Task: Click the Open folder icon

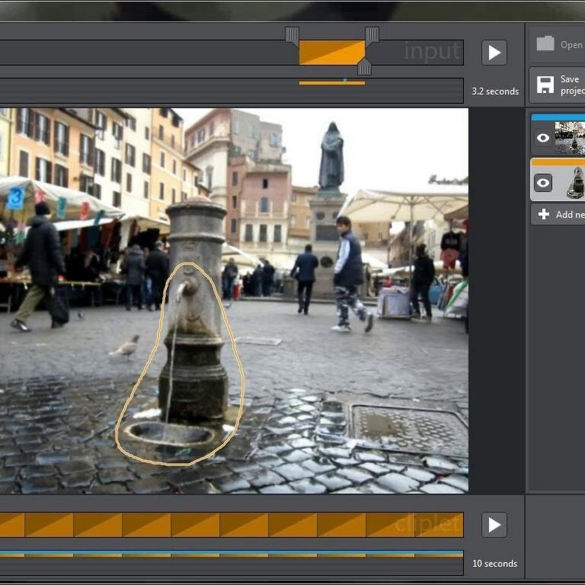Action: click(545, 44)
